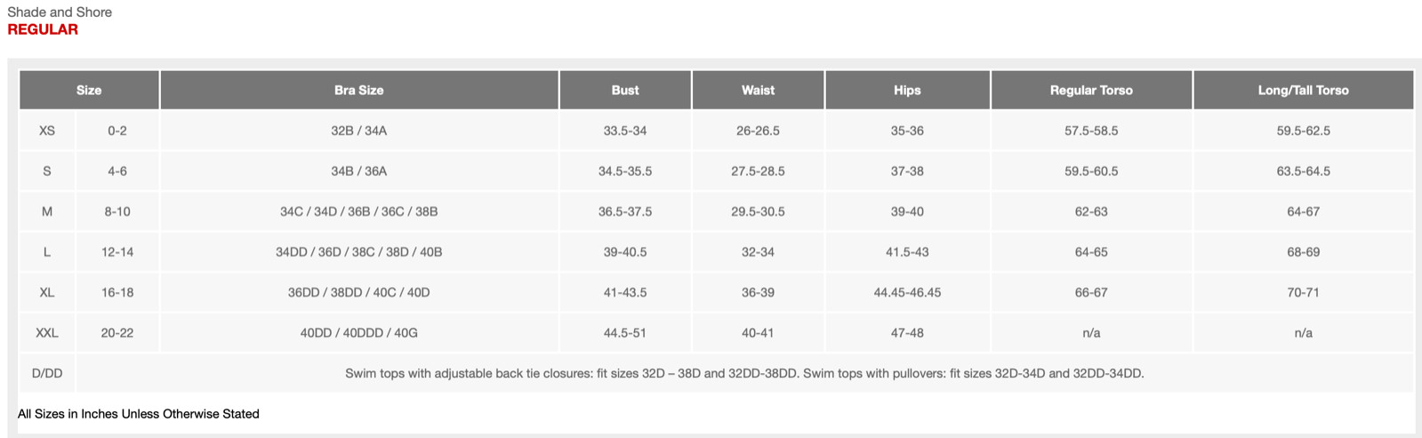The width and height of the screenshot is (1422, 438).
Task: Click the red REGULAR heading
Action: pos(43,29)
